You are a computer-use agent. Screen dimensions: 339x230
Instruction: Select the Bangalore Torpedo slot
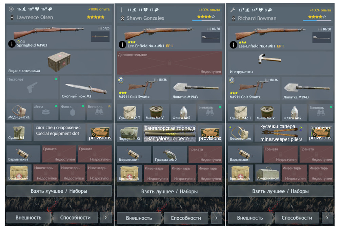point(170,134)
